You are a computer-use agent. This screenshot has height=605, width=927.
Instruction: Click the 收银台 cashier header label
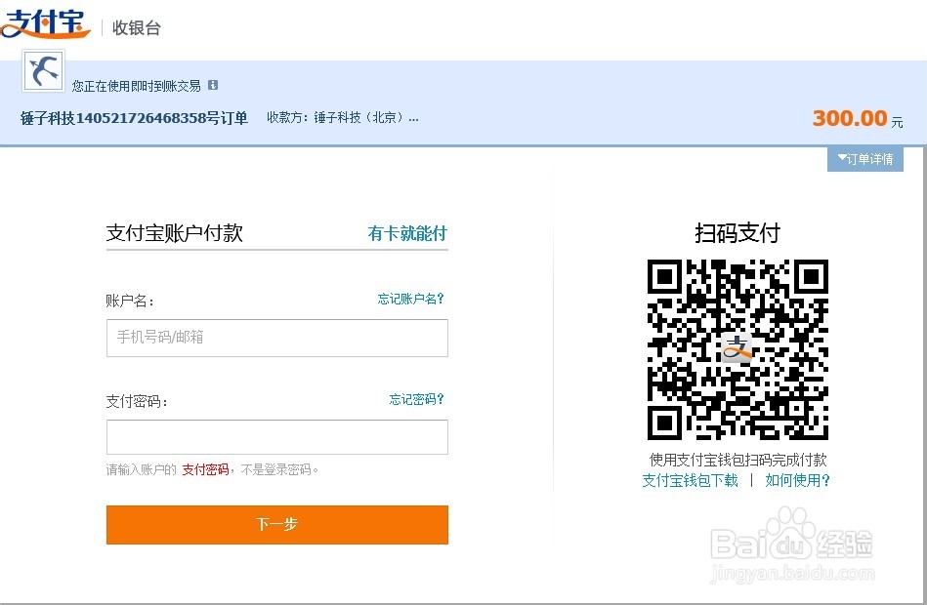[137, 26]
